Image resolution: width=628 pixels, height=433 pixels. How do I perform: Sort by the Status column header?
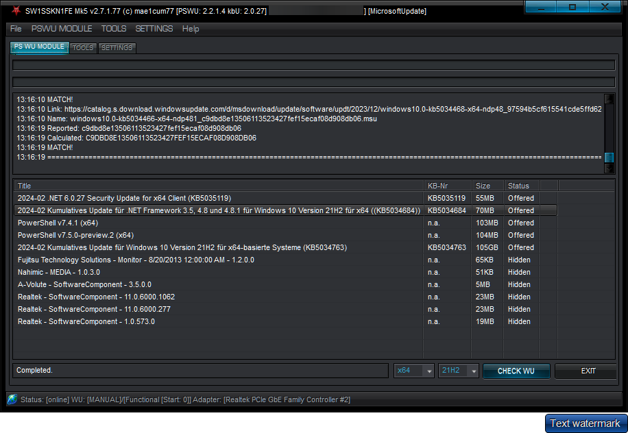[522, 186]
